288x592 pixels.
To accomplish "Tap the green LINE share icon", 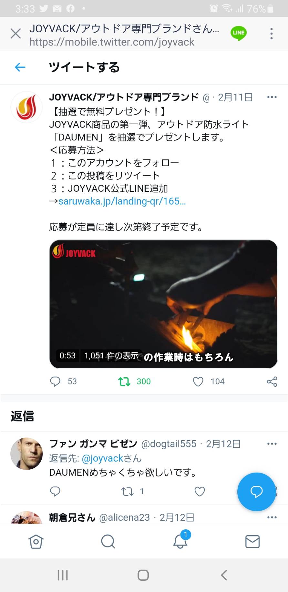I will tap(239, 33).
